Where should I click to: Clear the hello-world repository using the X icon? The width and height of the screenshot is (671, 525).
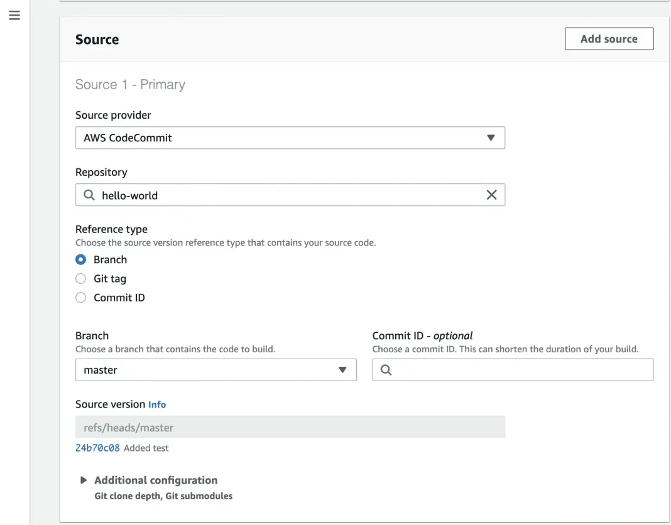(492, 195)
